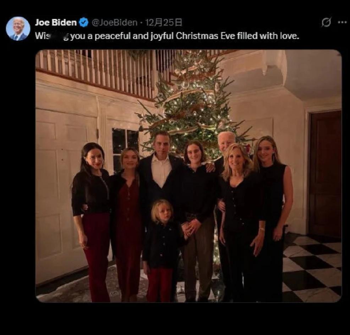Image resolution: width=350 pixels, height=335 pixels.
Task: Open the Grok explain-post icon
Action: pyautogui.click(x=326, y=22)
